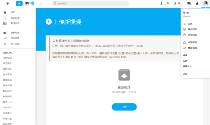Image resolution: width=210 pixels, height=125 pixels.
Task: Select the 数码科技 category
Action: click(7, 91)
